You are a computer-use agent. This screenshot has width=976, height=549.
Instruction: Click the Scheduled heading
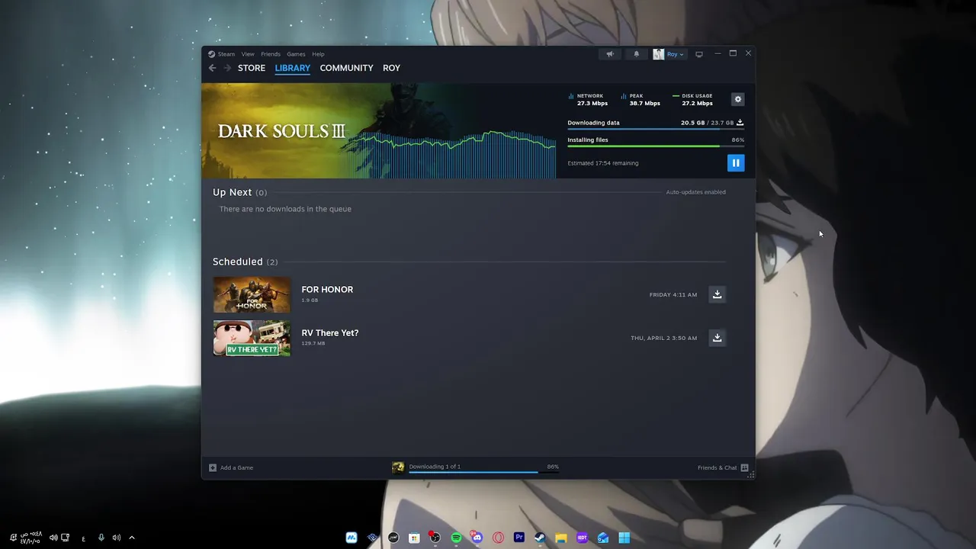[238, 262]
